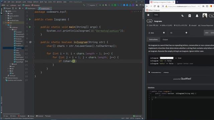Open bookmarks icon in Codewars header
This screenshot has width=214, height=120.
tap(190, 16)
